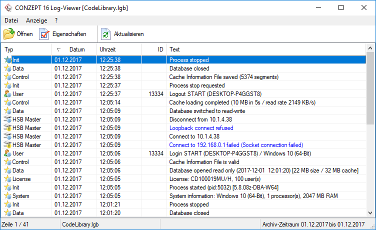Open the Eigenschaften properties icon
This screenshot has height=230, width=376.
44,34
